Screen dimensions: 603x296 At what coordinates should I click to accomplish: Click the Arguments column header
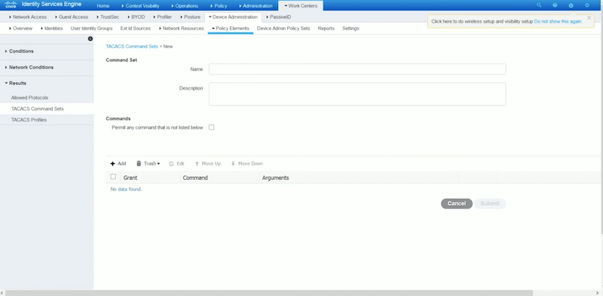click(x=275, y=178)
